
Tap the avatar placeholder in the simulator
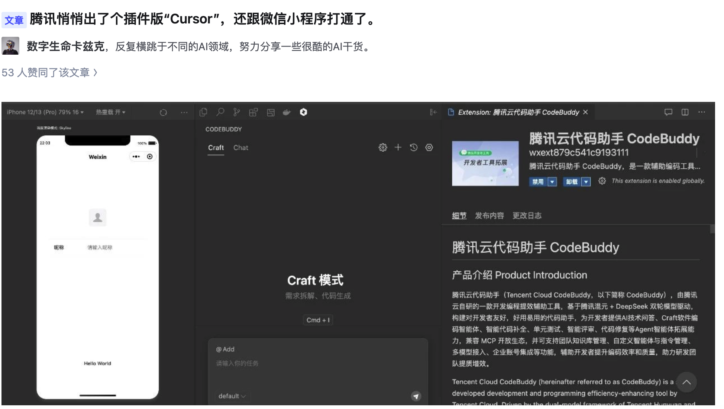click(98, 218)
